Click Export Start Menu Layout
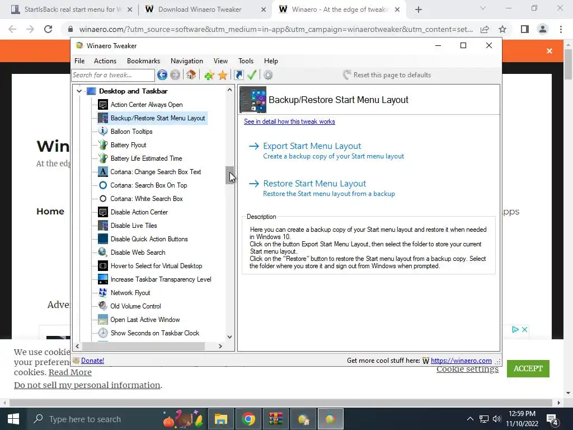The image size is (573, 430). click(x=312, y=146)
